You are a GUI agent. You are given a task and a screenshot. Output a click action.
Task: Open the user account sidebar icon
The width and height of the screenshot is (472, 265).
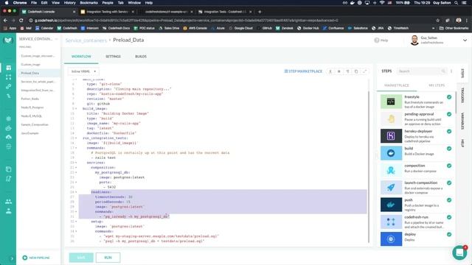[8, 211]
